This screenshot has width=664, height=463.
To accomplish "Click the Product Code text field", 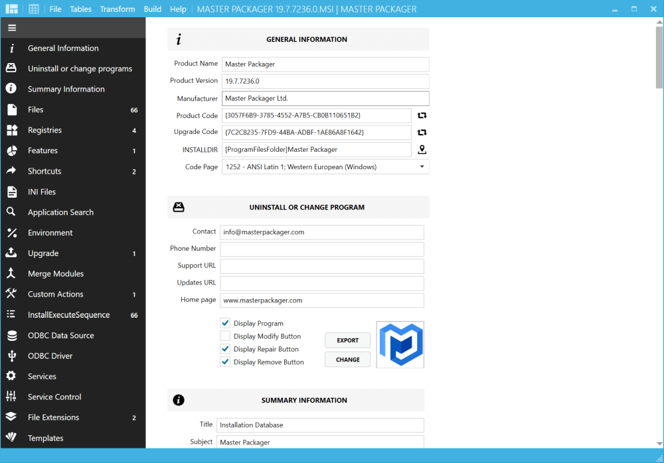I will 316,115.
